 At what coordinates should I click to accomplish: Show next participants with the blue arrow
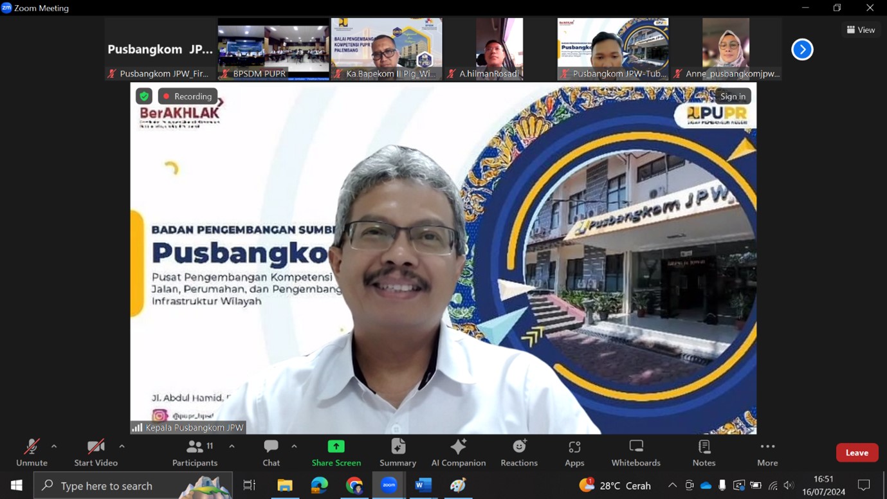coord(802,50)
